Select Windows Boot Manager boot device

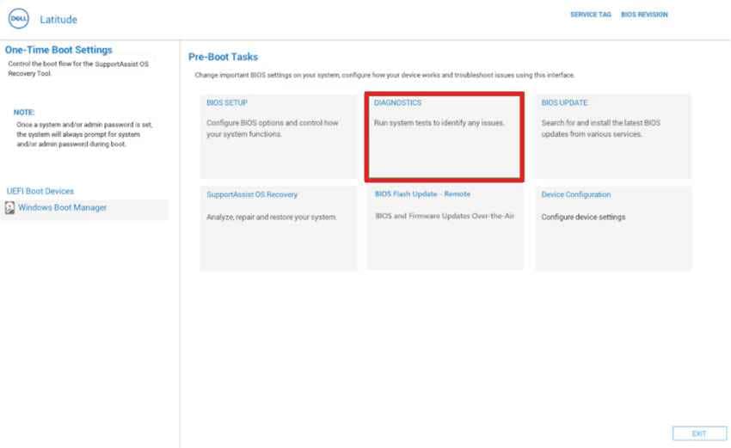(84, 208)
